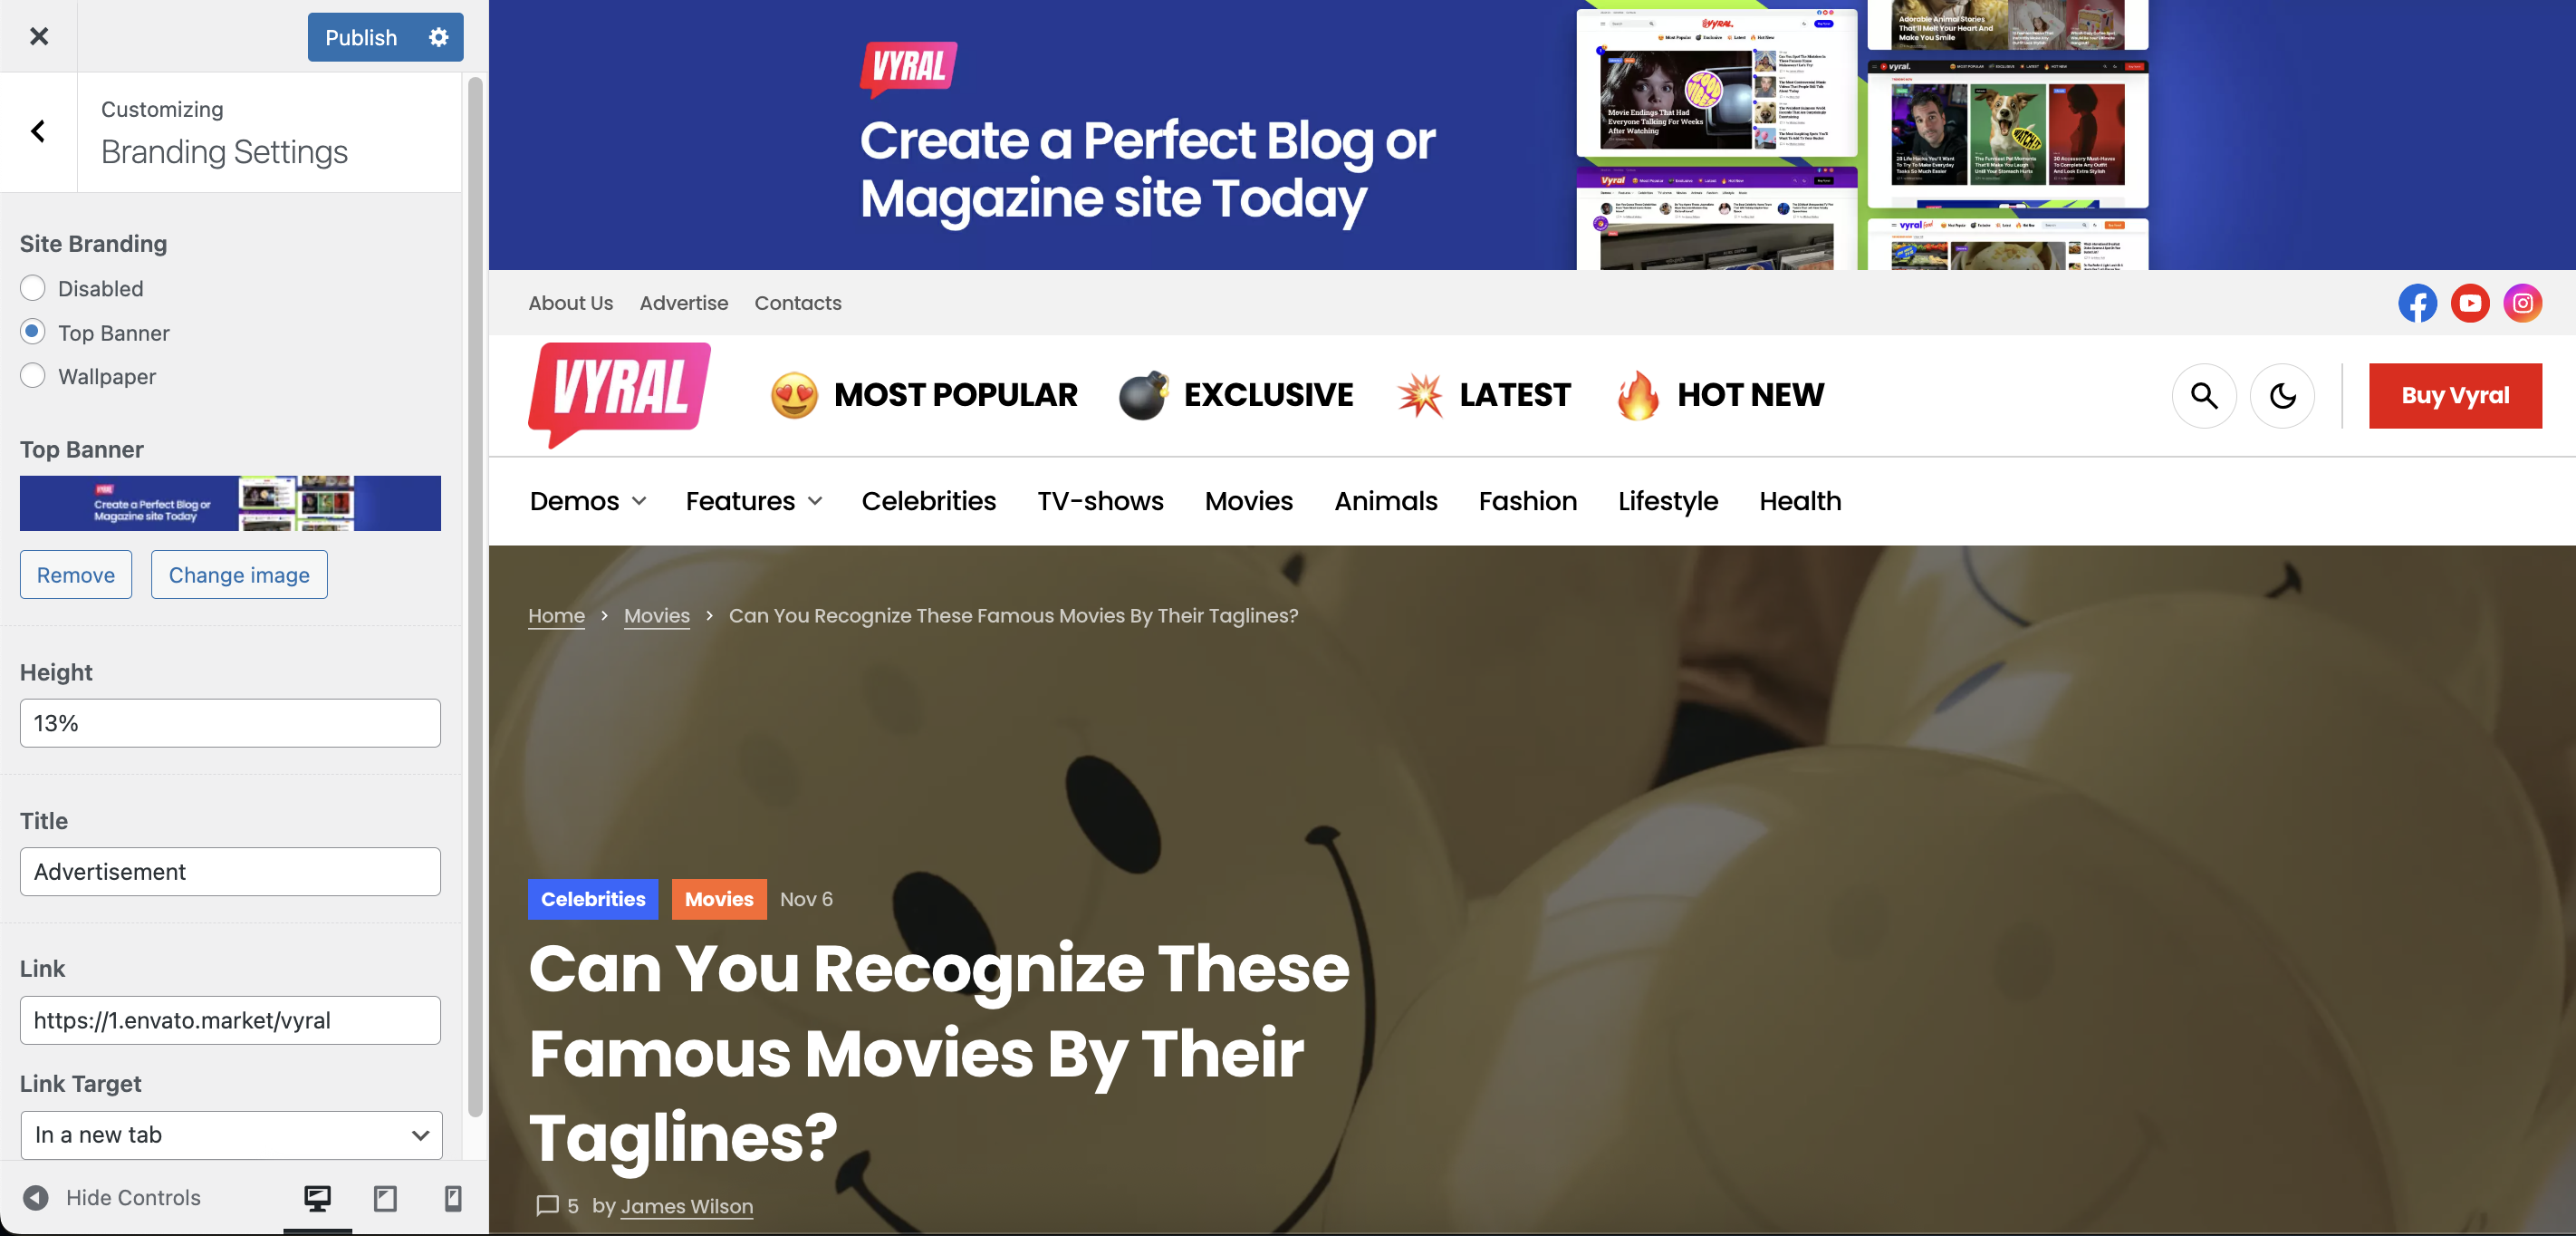
Task: Open the site search magnifier icon
Action: tap(2204, 395)
